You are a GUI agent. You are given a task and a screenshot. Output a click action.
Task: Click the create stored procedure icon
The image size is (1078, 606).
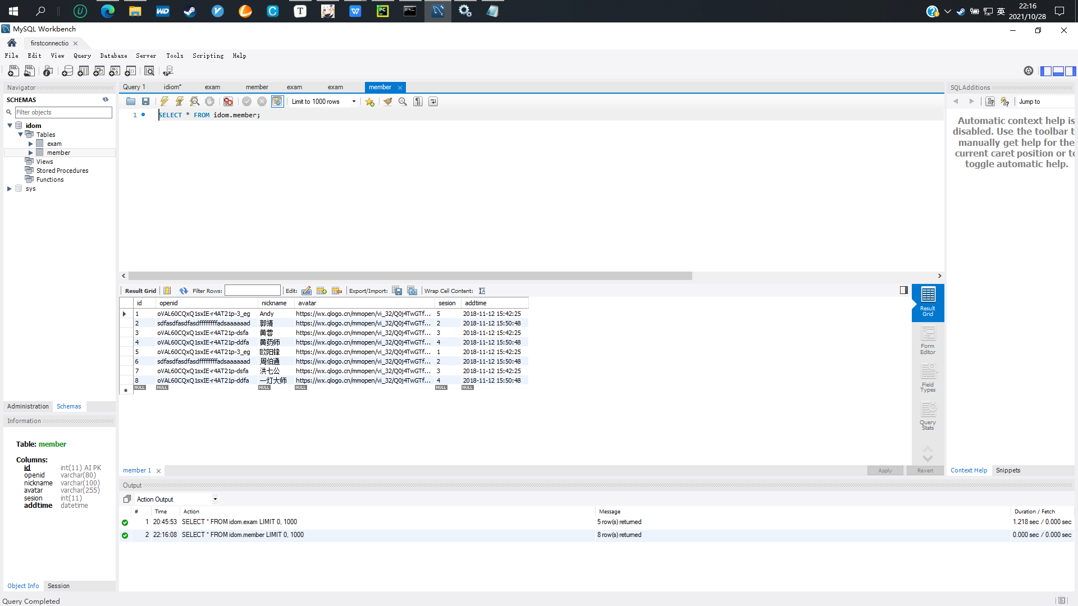pos(115,71)
